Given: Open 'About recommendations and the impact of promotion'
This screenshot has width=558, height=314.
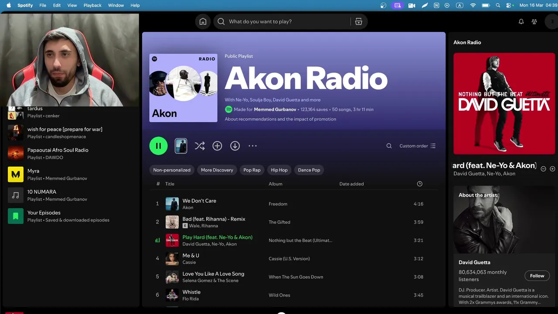Looking at the screenshot, I should (x=280, y=119).
